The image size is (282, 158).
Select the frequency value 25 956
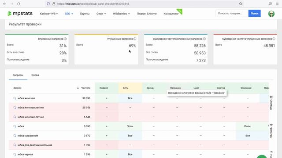86,108
